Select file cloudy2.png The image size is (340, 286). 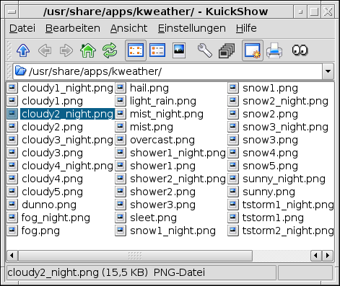tap(52, 127)
